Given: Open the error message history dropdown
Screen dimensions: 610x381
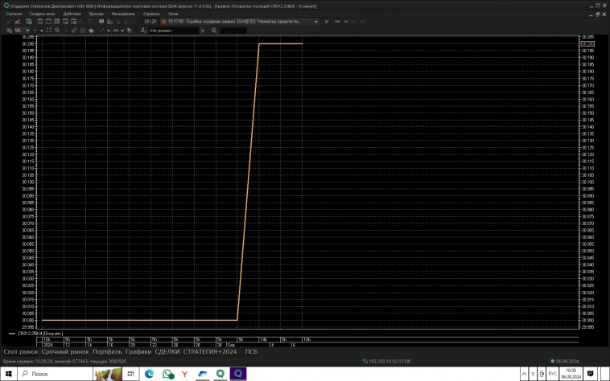Looking at the screenshot, I should point(315,22).
